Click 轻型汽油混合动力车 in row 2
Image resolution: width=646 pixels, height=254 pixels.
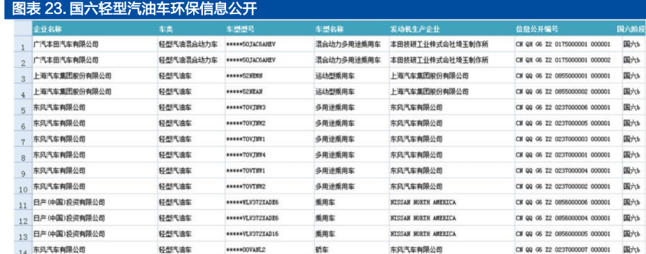(x=188, y=60)
